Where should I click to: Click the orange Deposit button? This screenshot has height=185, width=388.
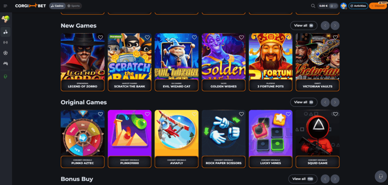[x=378, y=6]
